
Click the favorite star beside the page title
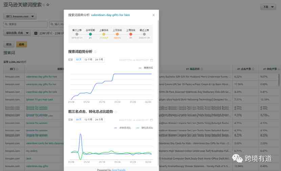(48, 5)
